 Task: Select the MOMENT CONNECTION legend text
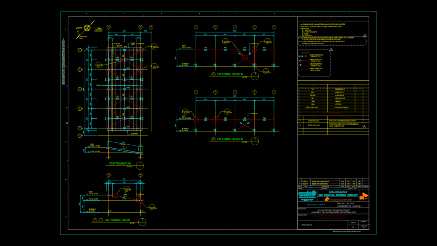point(316,56)
